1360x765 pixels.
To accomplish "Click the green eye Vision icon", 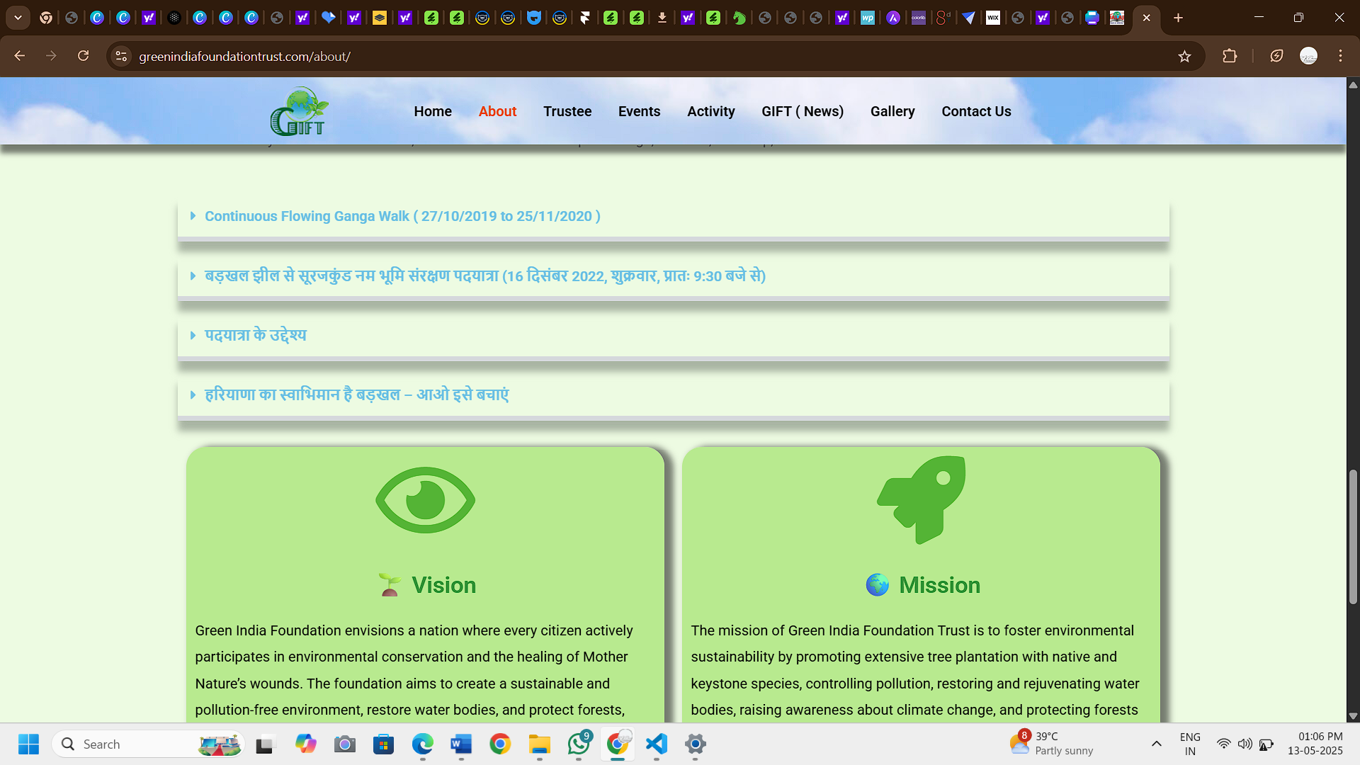I will [425, 500].
